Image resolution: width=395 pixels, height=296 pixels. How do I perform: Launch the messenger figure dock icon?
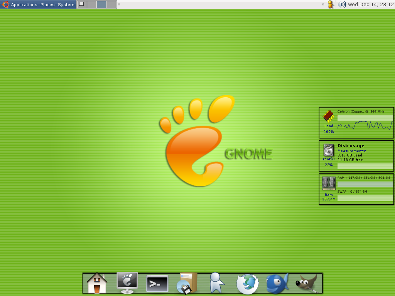217,283
